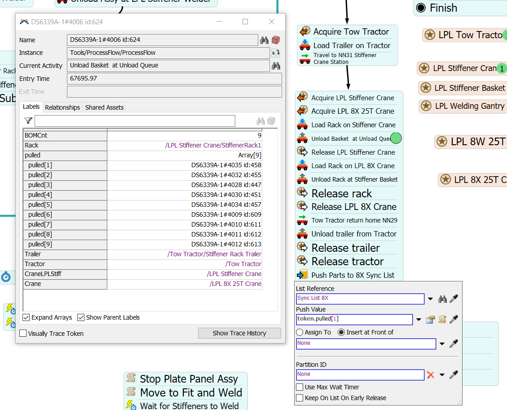Click Travel to NN31 Stiffener Crane Station icon
The width and height of the screenshot is (507, 410).
pyautogui.click(x=304, y=58)
